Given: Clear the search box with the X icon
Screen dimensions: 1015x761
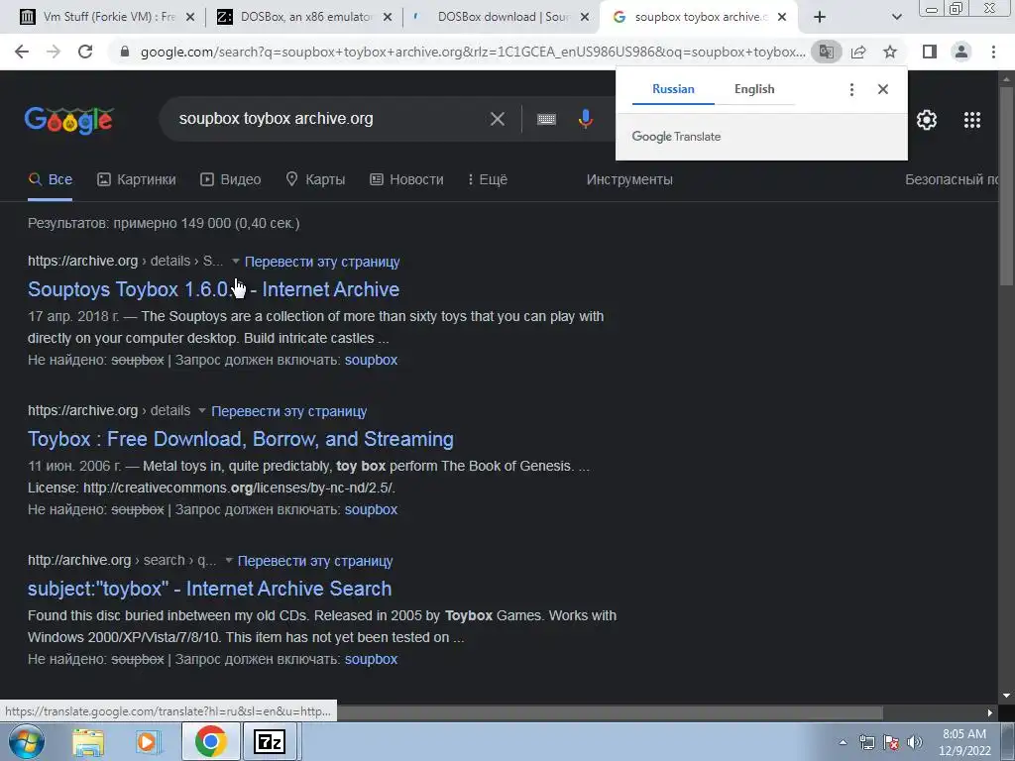Looking at the screenshot, I should point(498,119).
